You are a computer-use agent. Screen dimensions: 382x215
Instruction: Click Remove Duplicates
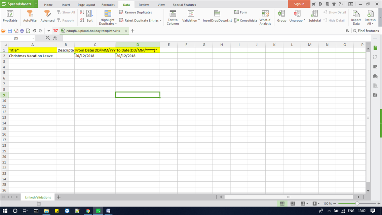(x=136, y=12)
